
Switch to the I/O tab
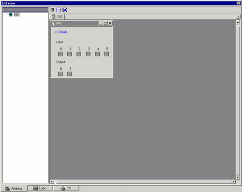pyautogui.click(x=66, y=188)
